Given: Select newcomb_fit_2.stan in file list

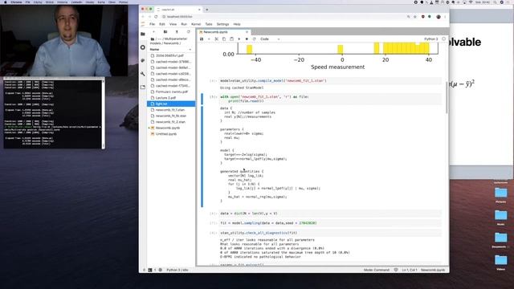Looking at the screenshot, I should pyautogui.click(x=171, y=122).
